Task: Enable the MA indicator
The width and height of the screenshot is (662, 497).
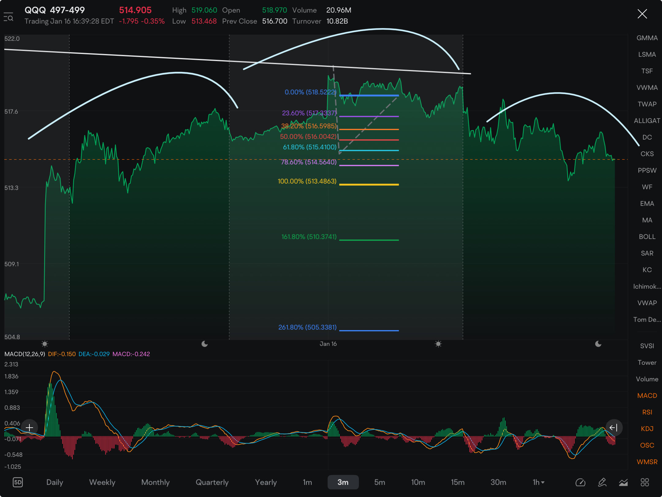Action: [x=647, y=220]
